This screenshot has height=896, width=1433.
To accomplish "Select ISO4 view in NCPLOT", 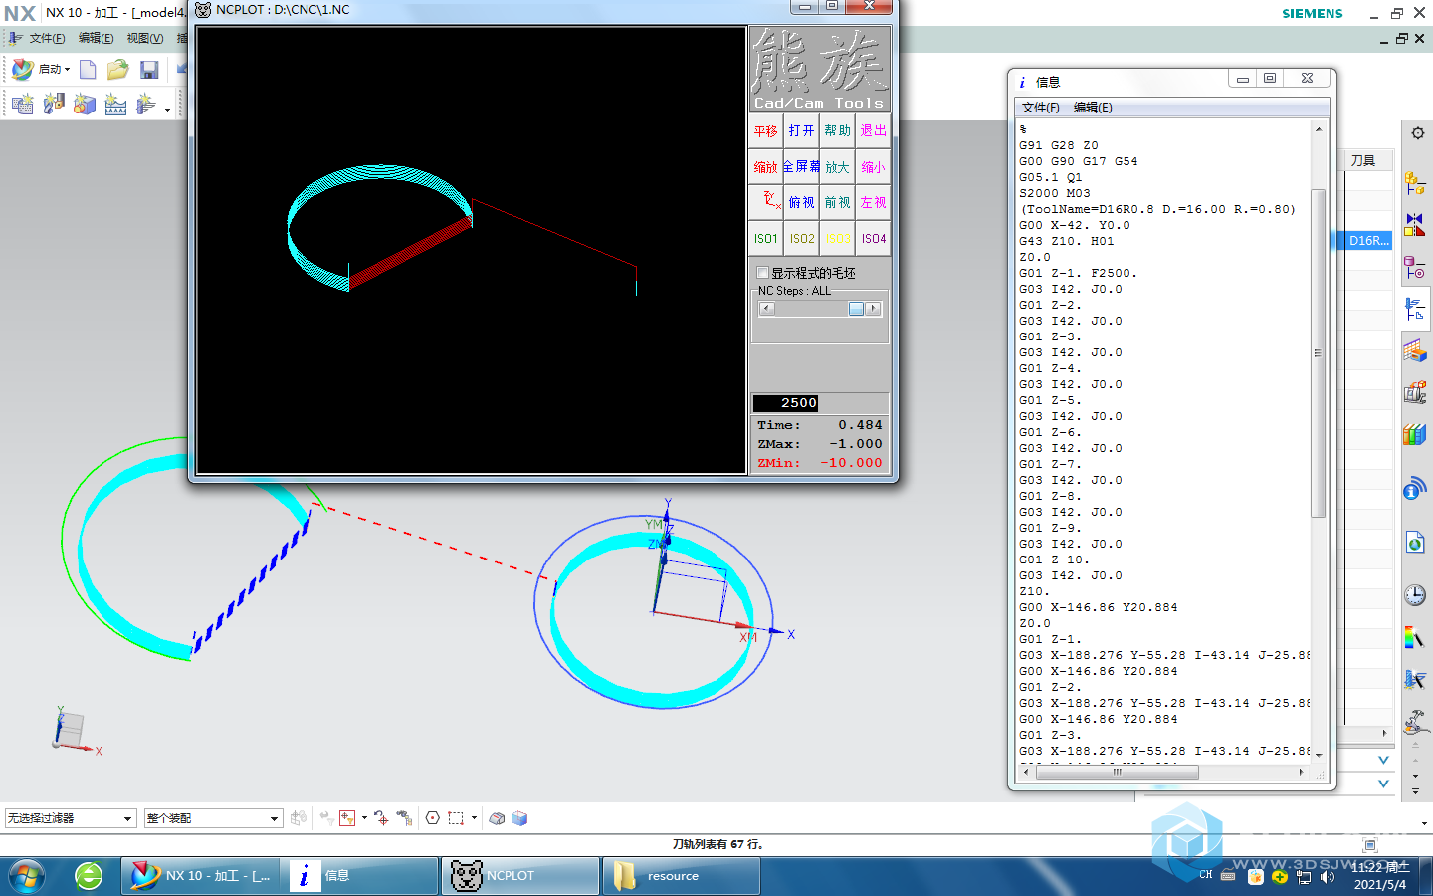I will pyautogui.click(x=873, y=238).
